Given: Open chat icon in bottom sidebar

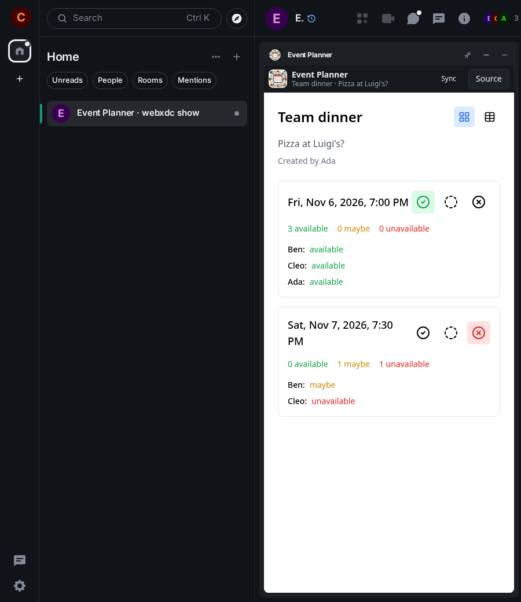Looking at the screenshot, I should click(20, 560).
